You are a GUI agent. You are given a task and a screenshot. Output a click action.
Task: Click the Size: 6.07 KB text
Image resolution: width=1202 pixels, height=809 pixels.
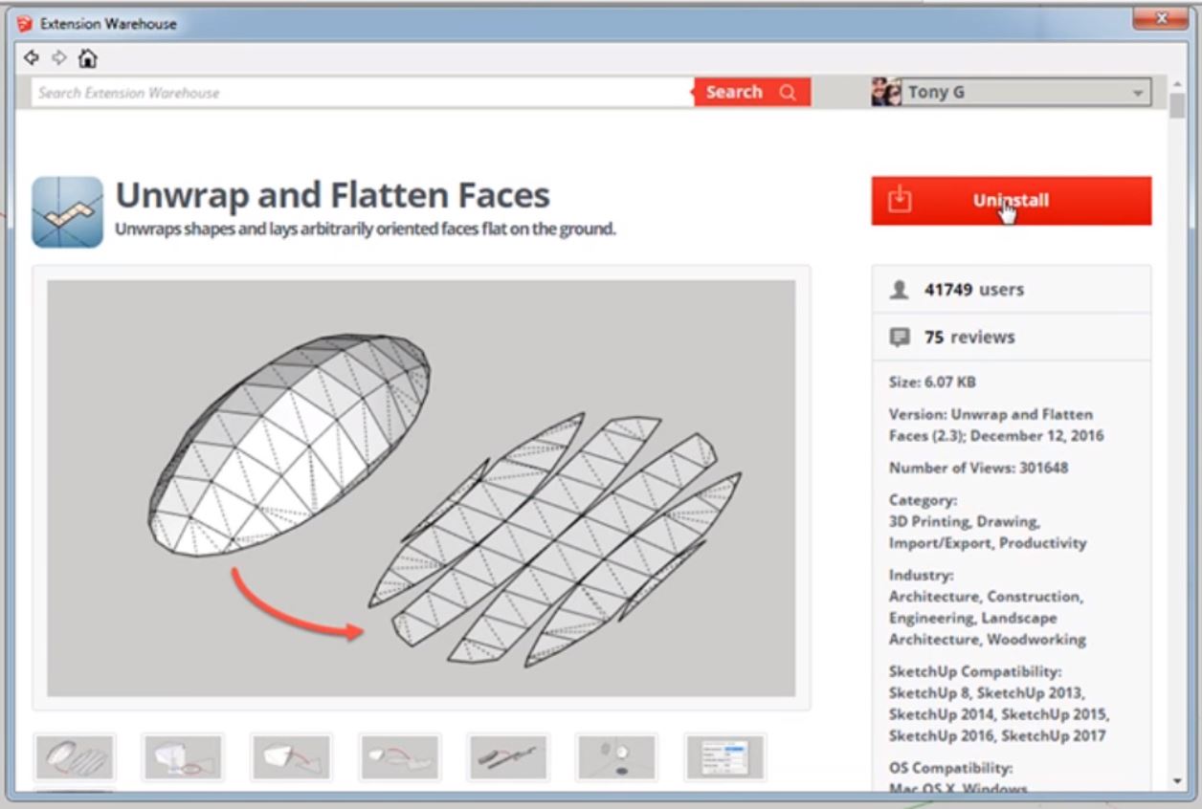pos(932,382)
